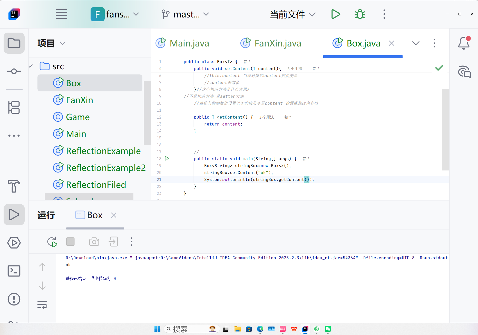Open the master branch dropdown
The height and width of the screenshot is (335, 478).
(x=185, y=14)
